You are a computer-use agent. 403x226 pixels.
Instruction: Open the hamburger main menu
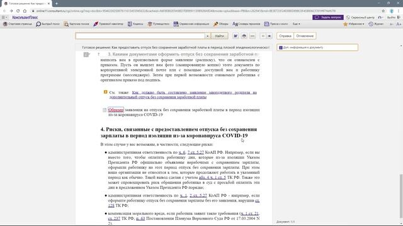click(x=4, y=17)
